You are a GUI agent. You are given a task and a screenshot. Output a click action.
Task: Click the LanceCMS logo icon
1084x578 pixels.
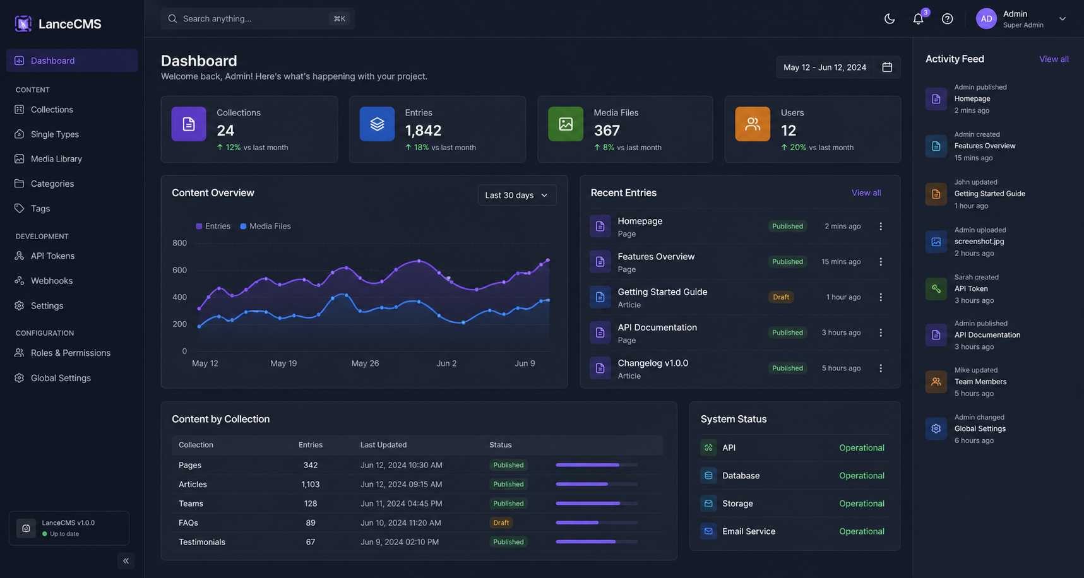[x=23, y=24]
